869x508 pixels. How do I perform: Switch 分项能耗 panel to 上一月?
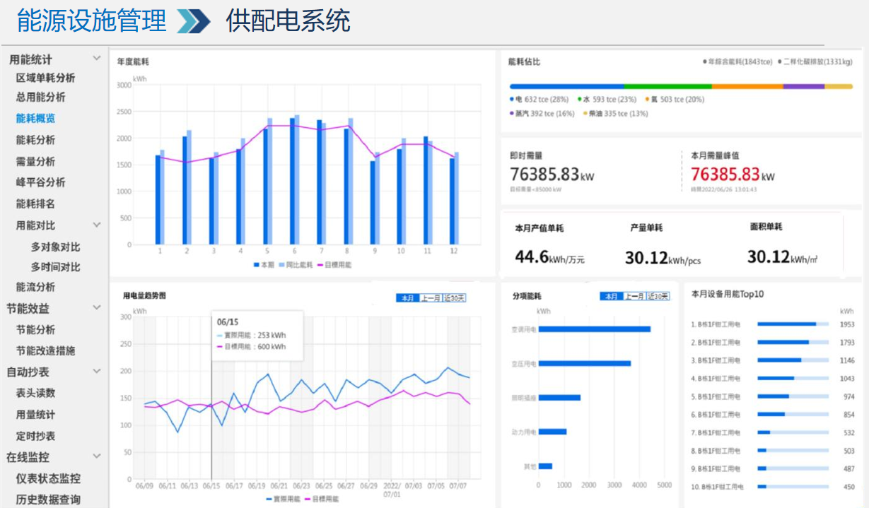634,296
